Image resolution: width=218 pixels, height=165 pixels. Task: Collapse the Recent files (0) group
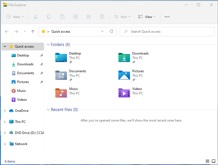coord(48,110)
